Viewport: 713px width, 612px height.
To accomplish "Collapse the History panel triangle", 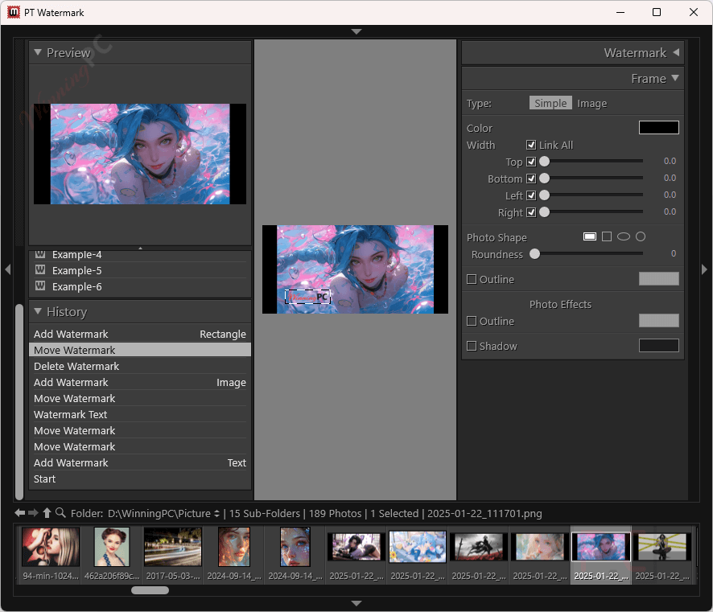I will (x=38, y=311).
